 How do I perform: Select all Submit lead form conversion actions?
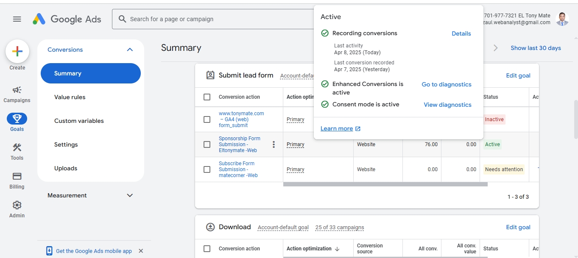(207, 97)
